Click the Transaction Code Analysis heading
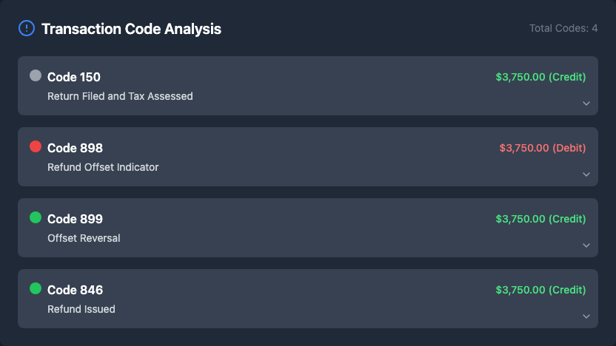The width and height of the screenshot is (616, 346). point(131,29)
